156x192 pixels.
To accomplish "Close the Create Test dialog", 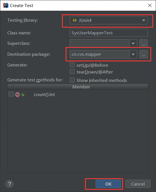I will [150, 5].
